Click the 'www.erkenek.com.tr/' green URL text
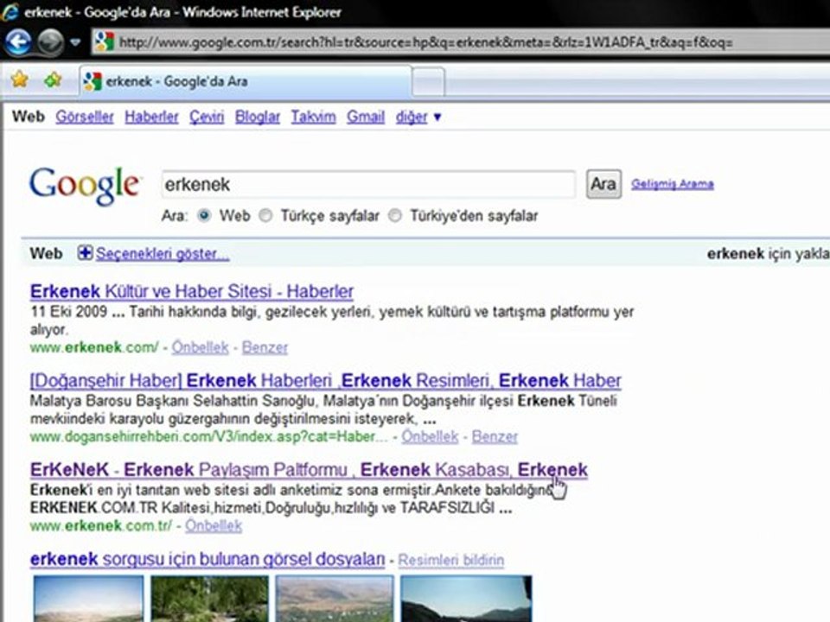This screenshot has width=830, height=622. tap(101, 526)
